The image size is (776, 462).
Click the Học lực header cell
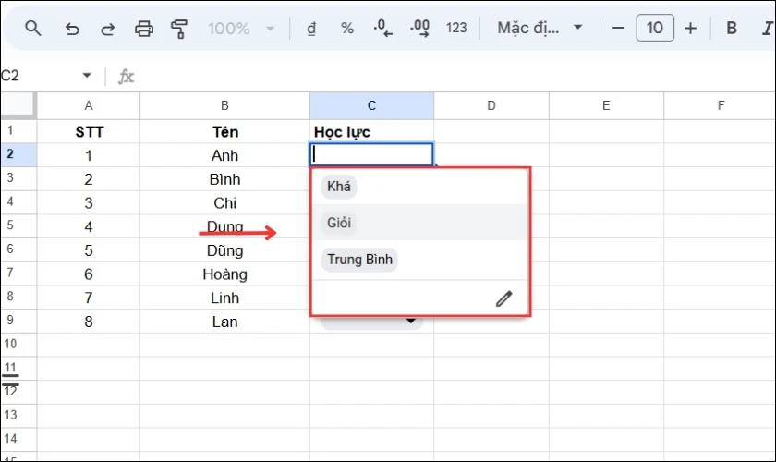371,132
